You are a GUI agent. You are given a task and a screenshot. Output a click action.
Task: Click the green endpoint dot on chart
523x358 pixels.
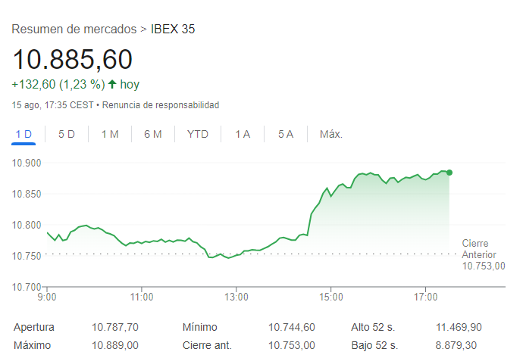click(449, 173)
